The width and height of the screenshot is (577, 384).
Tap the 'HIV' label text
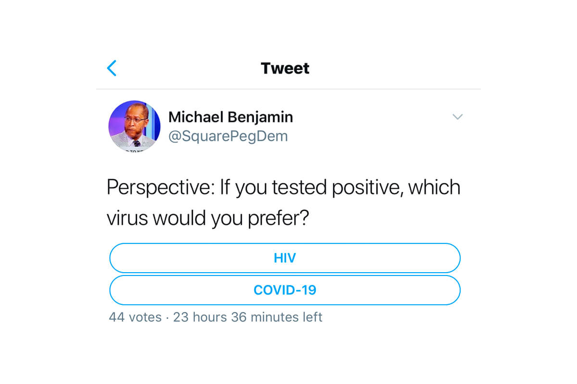[x=285, y=258]
